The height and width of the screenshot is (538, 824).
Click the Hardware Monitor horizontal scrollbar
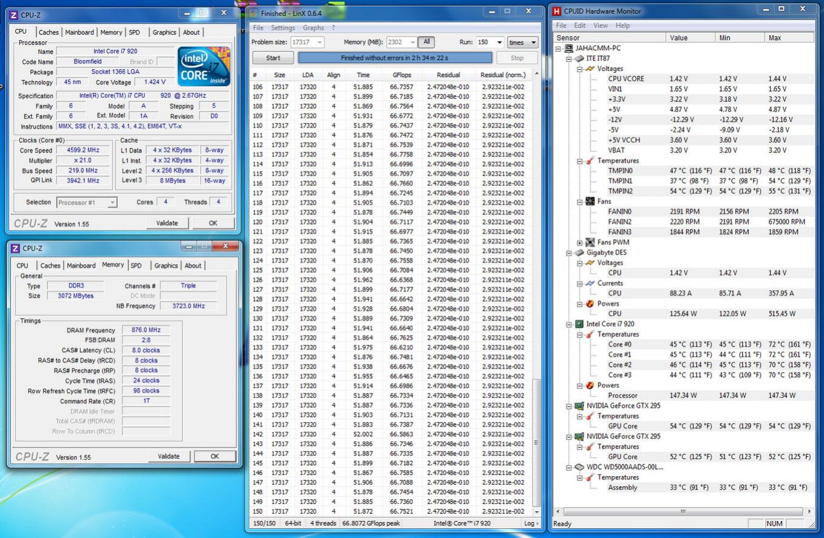point(683,511)
